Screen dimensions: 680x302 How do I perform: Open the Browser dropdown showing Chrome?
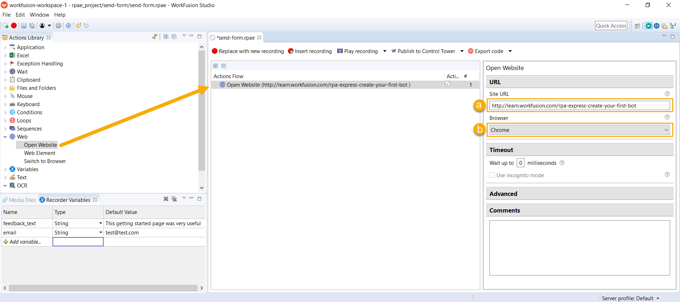[x=579, y=130]
